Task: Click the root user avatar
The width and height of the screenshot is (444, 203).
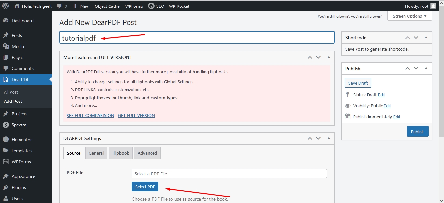Action: coord(433,6)
